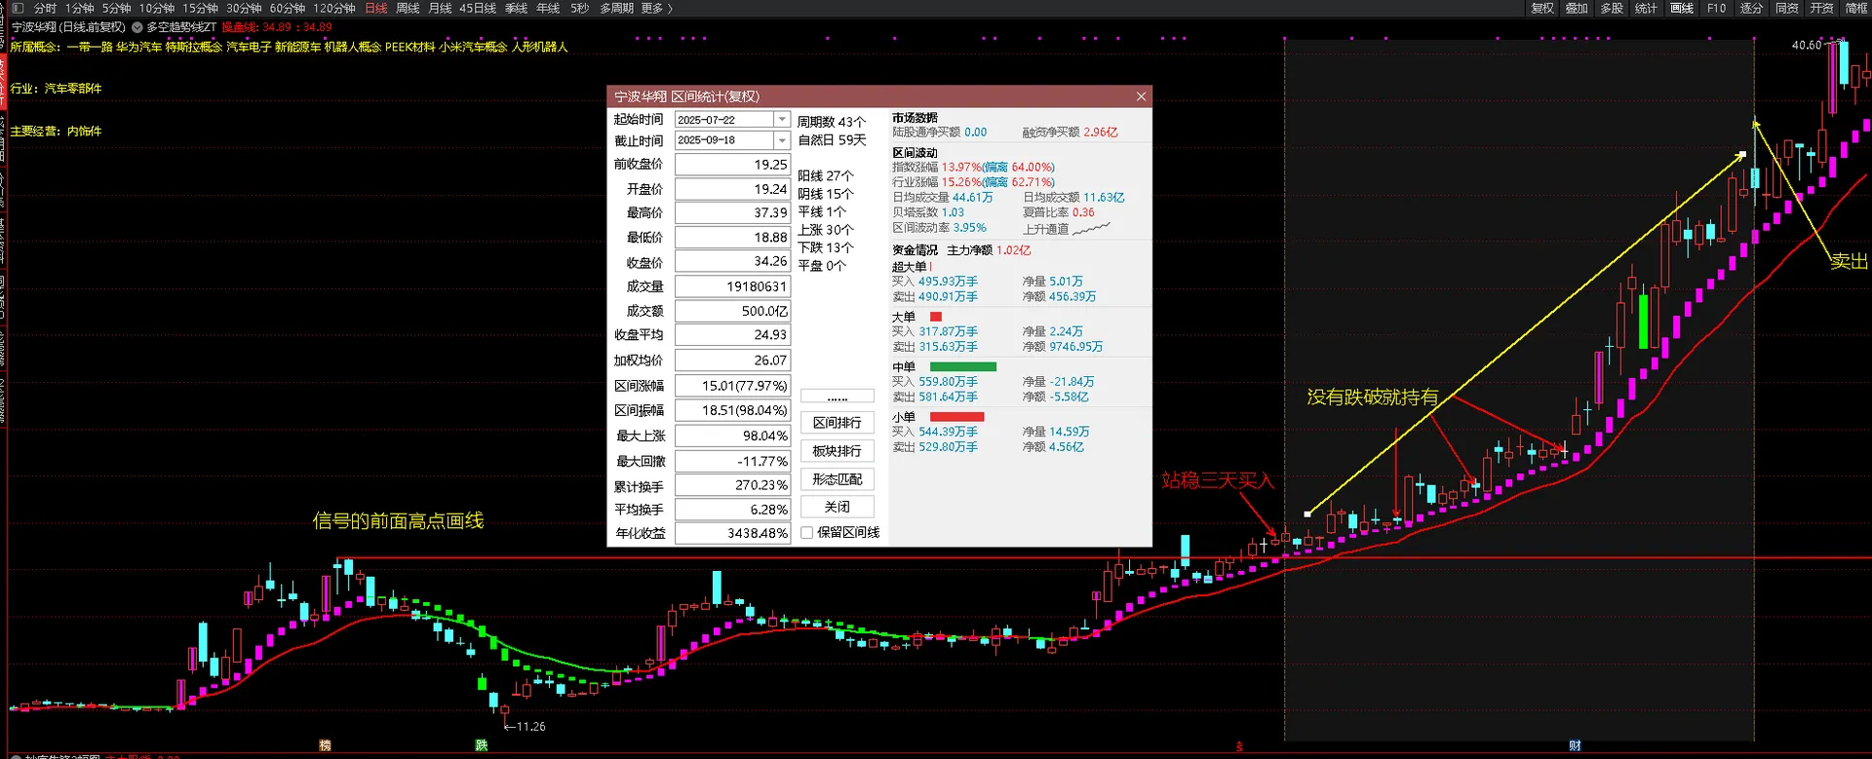
Task: Click the 区间排行 button
Action: pos(837,423)
